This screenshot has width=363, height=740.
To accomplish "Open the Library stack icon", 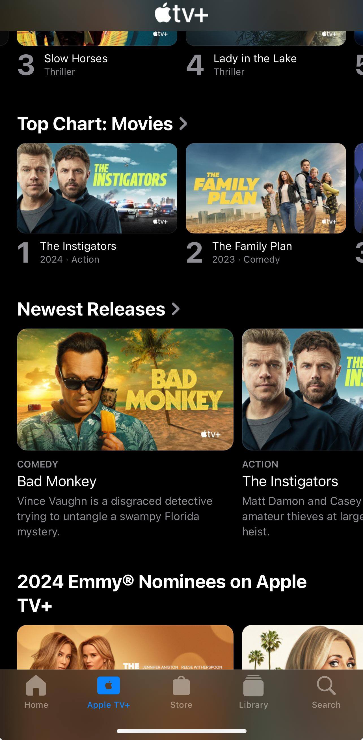I will [253, 685].
